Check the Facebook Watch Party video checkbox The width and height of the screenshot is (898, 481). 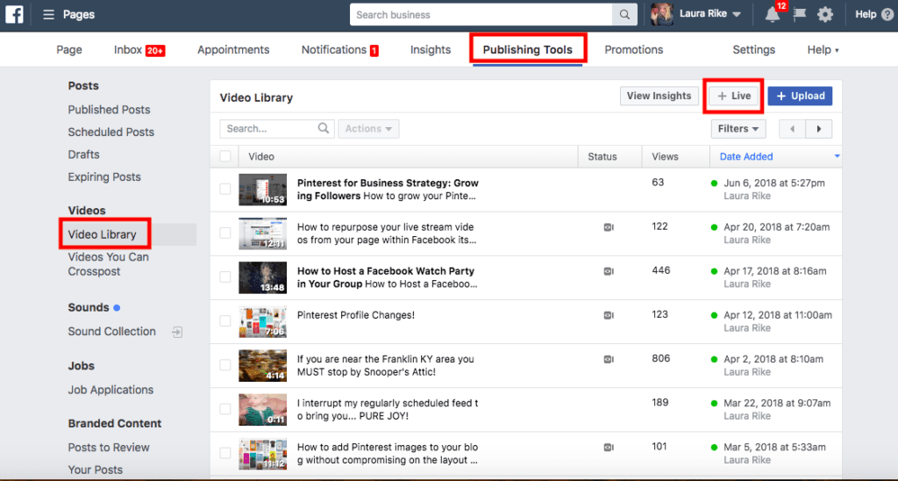(x=225, y=276)
